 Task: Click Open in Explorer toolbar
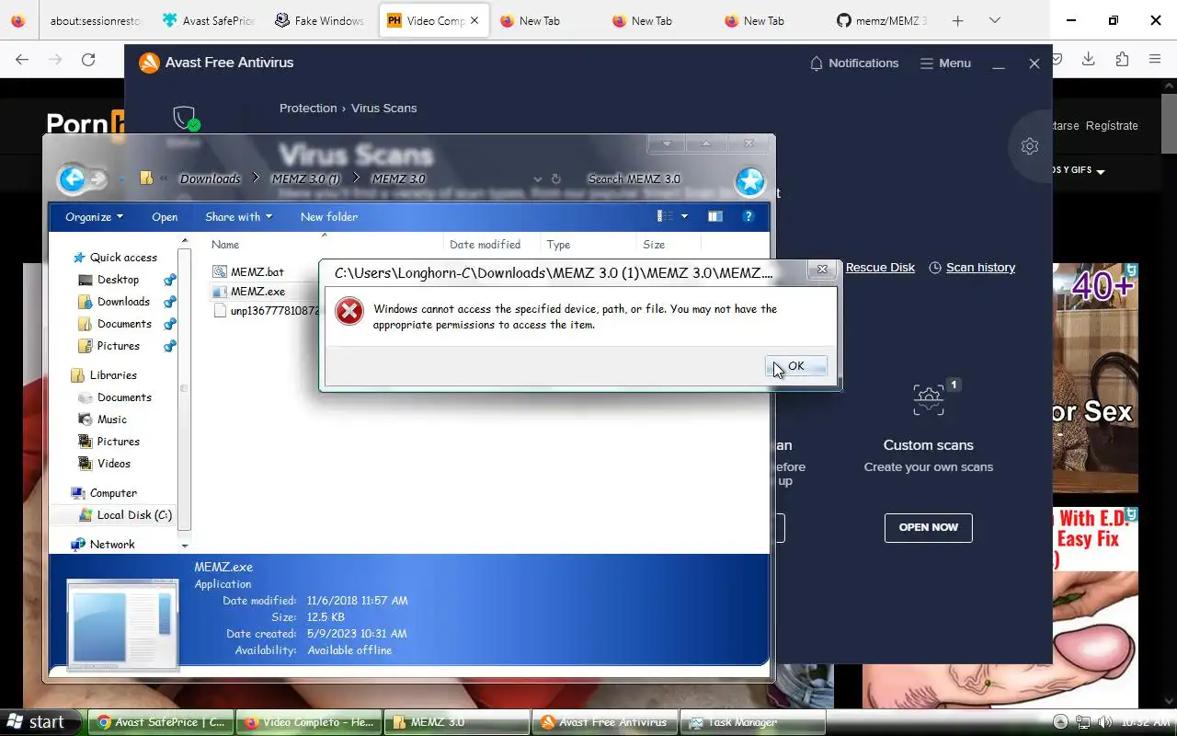[x=165, y=217]
